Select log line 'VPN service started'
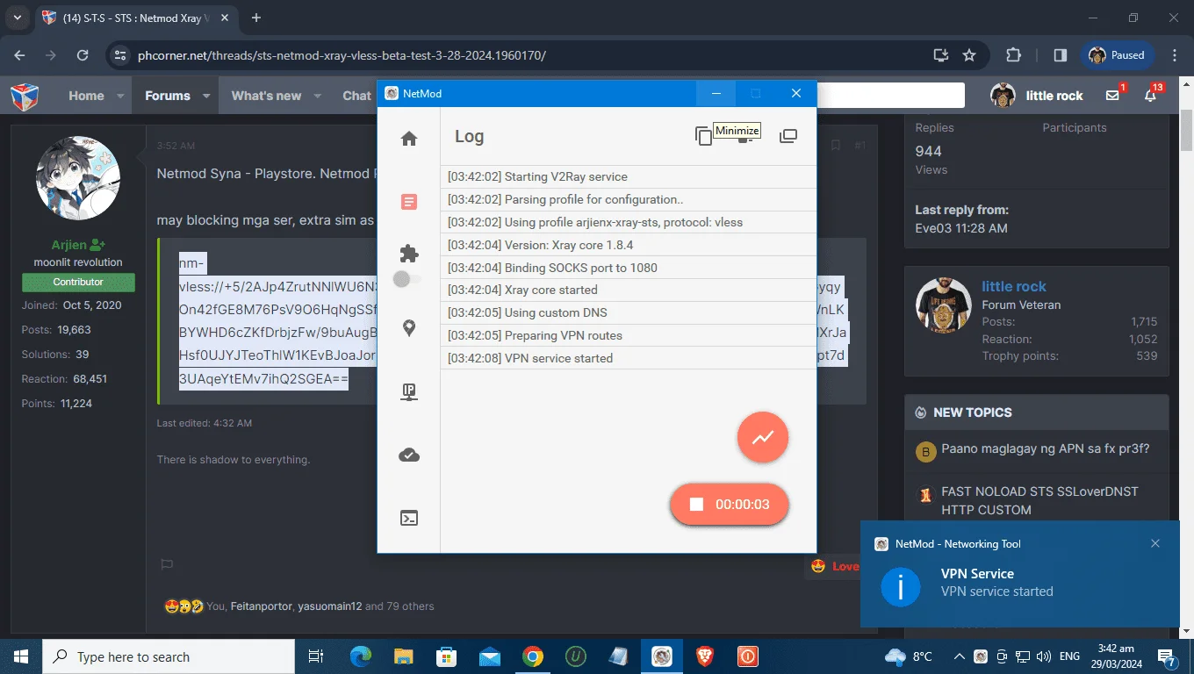This screenshot has width=1194, height=674. click(629, 358)
